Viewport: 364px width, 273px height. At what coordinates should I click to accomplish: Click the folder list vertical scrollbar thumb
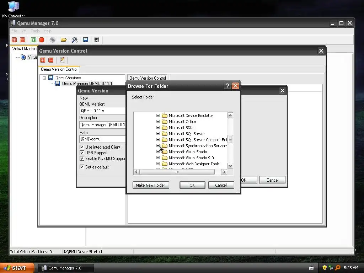230,139
